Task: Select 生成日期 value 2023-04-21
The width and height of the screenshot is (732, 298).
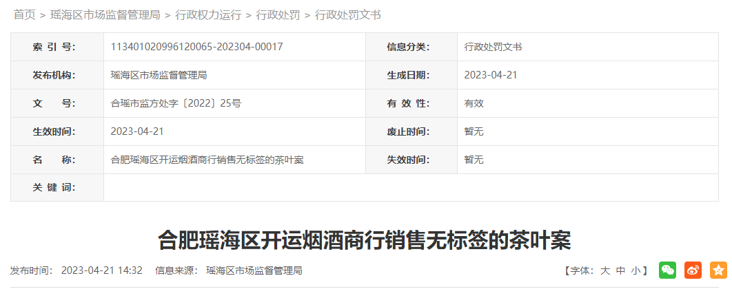Action: click(x=491, y=75)
